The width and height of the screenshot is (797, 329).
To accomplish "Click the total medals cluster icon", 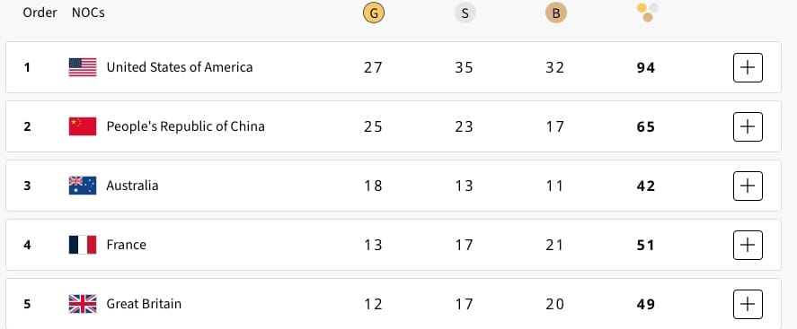I will [x=648, y=13].
